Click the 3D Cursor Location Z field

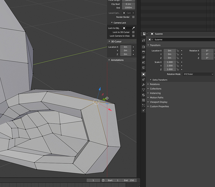126,54
